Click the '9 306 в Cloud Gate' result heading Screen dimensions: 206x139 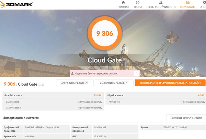coord(24,84)
